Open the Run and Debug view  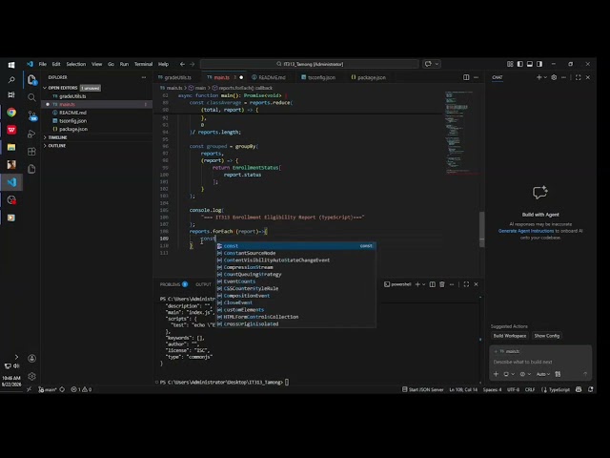pos(31,134)
